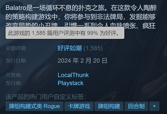Image resolution: width=167 pixels, height=114 pixels.
Task: Open publisher Playstack's page
Action: 70,83
